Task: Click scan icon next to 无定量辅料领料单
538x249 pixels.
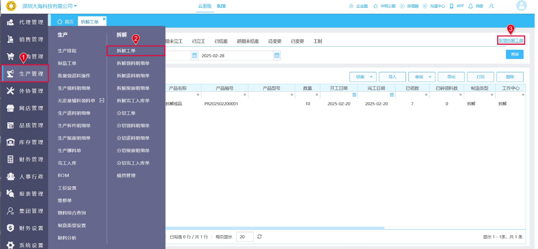Action: point(102,100)
